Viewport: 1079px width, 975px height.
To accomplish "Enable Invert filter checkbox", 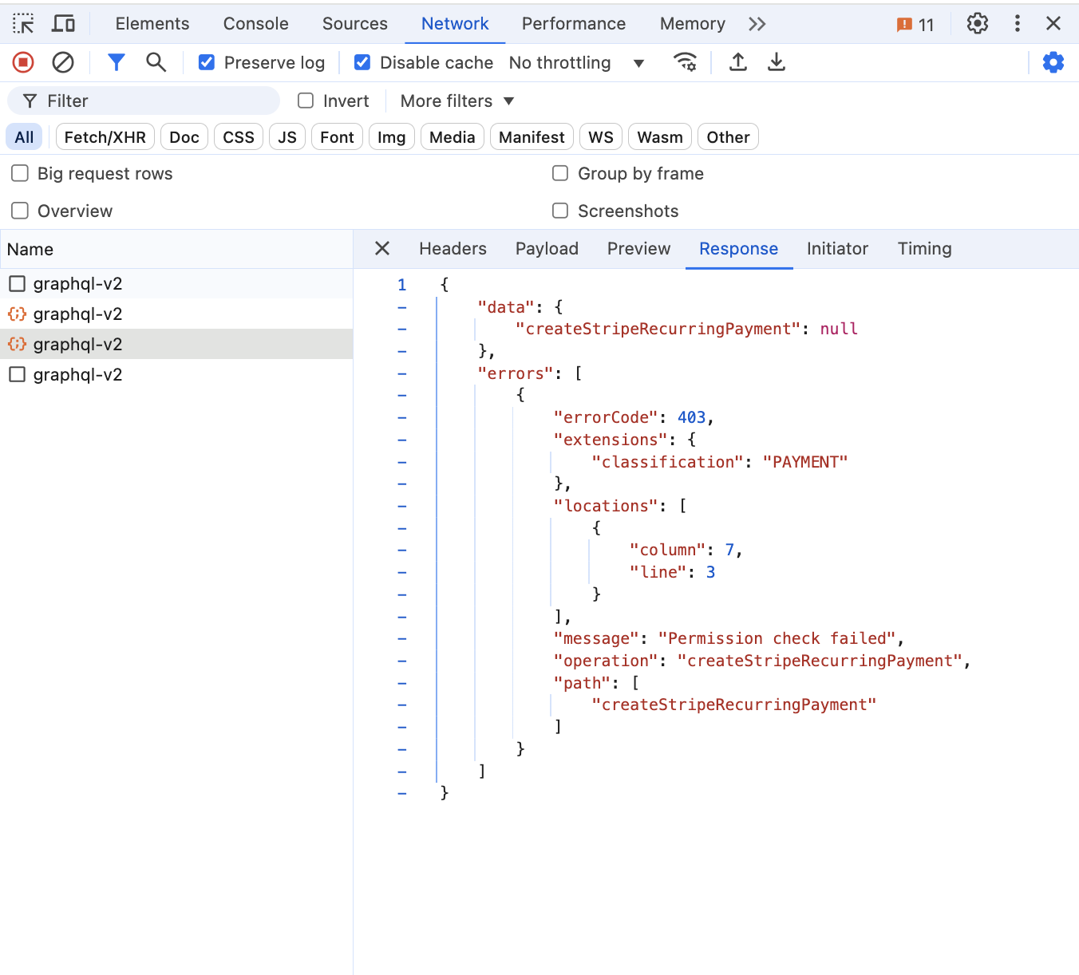I will [306, 101].
